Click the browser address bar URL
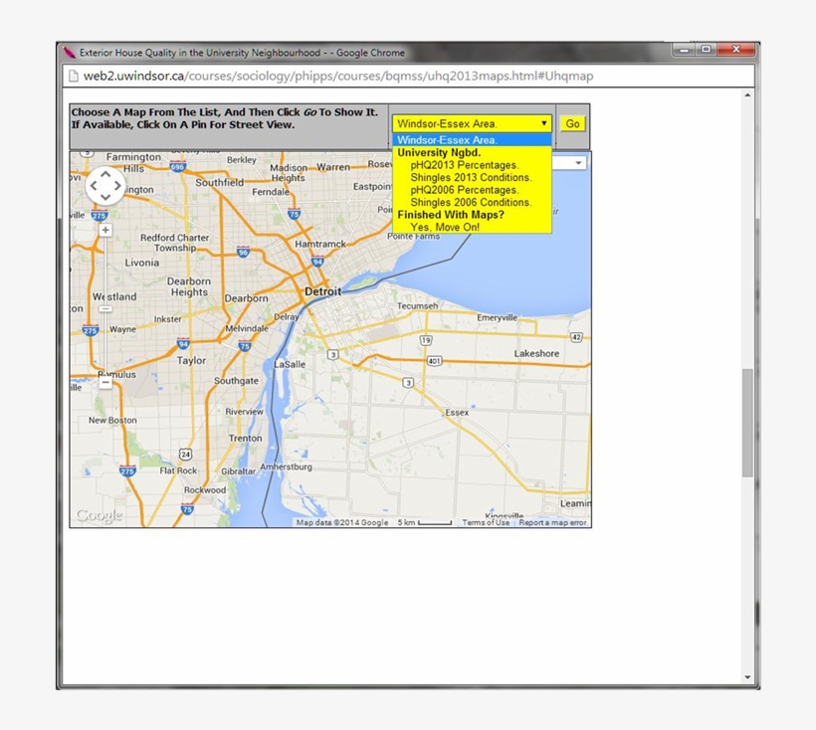Image resolution: width=816 pixels, height=730 pixels. pyautogui.click(x=338, y=76)
